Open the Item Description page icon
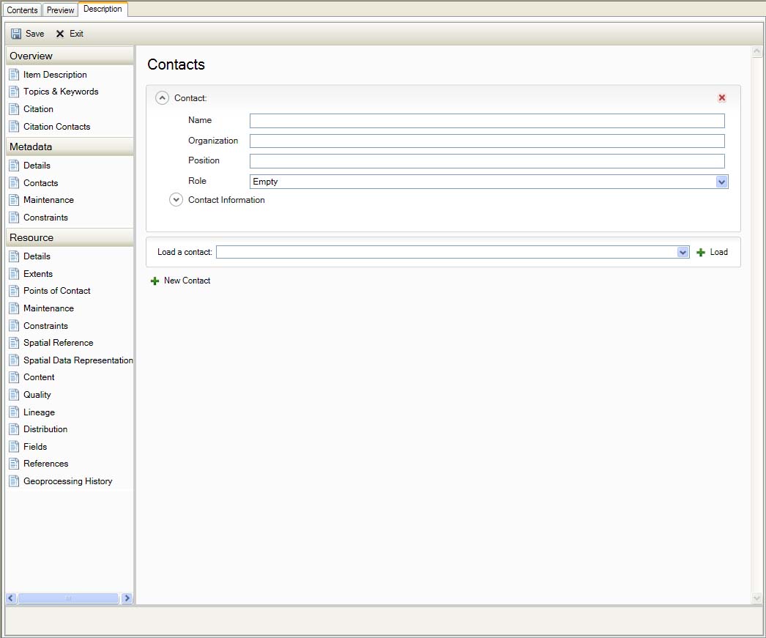Image resolution: width=766 pixels, height=638 pixels. pos(14,75)
